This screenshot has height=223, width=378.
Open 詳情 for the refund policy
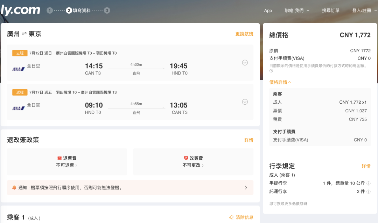point(248,140)
